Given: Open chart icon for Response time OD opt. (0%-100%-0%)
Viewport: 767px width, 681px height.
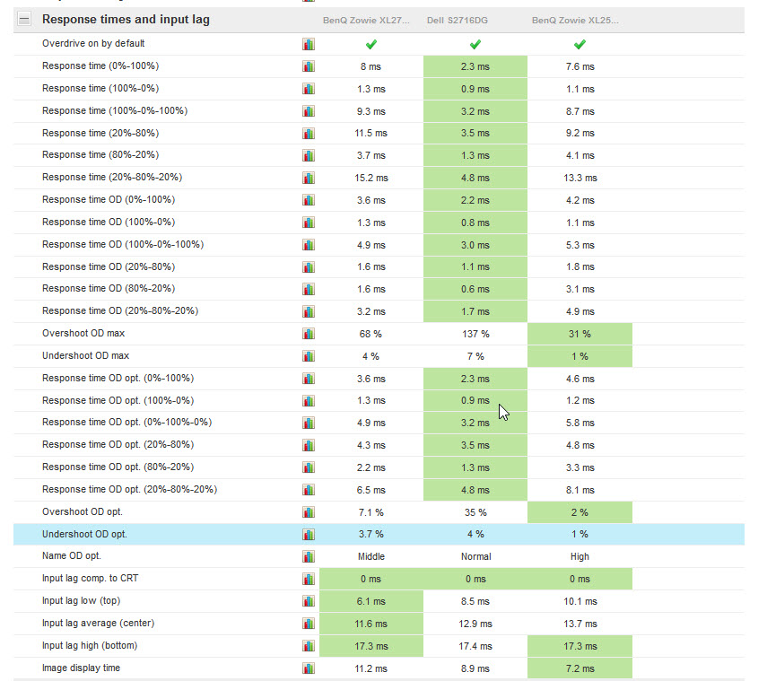Looking at the screenshot, I should tap(309, 423).
